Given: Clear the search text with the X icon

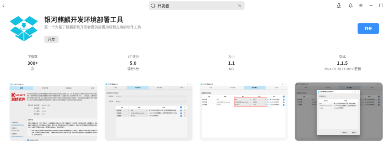Looking at the screenshot, I should pyautogui.click(x=240, y=6).
